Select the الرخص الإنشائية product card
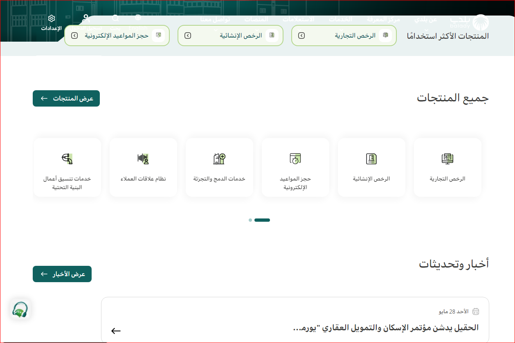The image size is (515, 343). (371, 167)
